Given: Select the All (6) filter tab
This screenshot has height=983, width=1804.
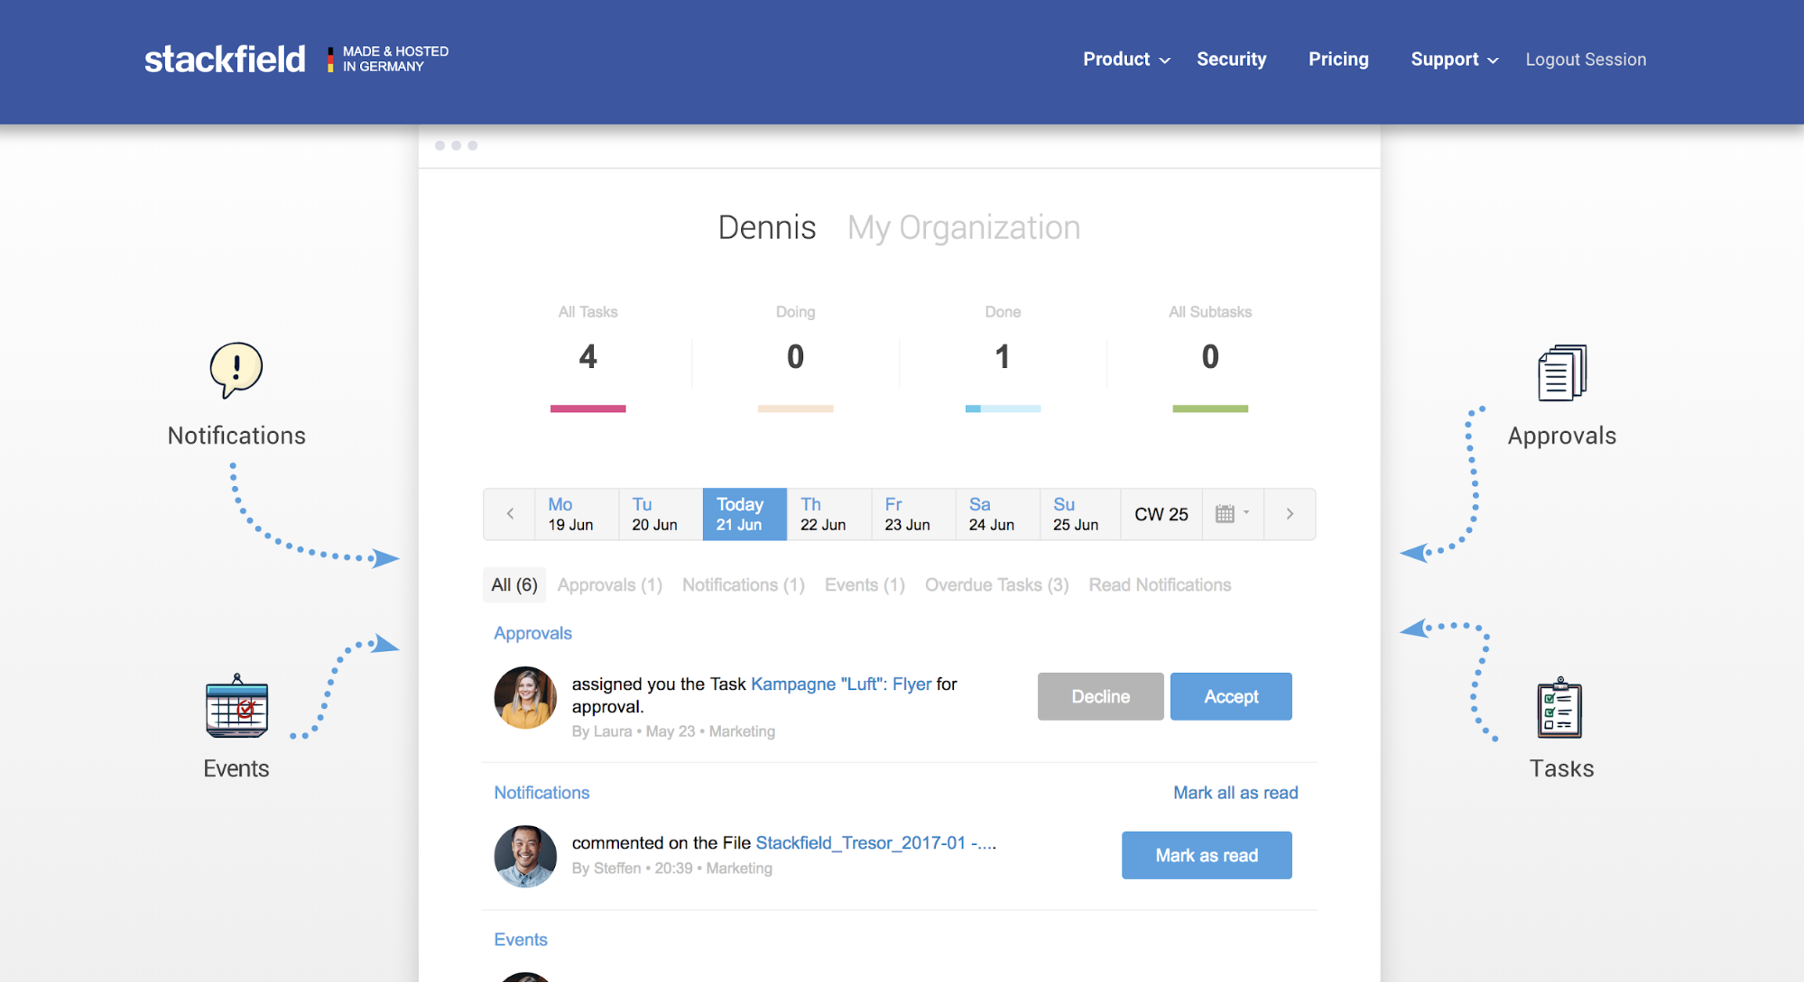Looking at the screenshot, I should click(514, 585).
